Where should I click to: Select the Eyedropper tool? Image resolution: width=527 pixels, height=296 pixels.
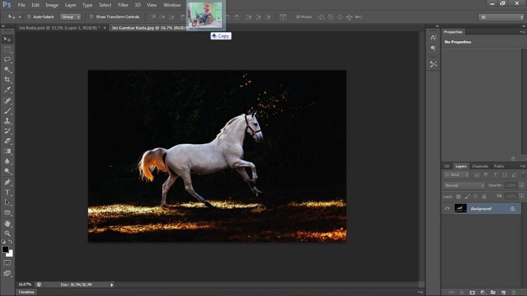tap(7, 90)
